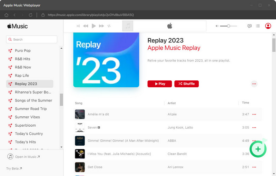Play the song Amélie m'a dit
This screenshot has width=276, height=176.
pyautogui.click(x=98, y=115)
